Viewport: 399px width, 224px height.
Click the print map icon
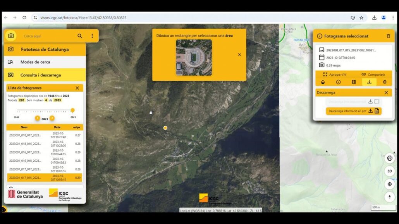[x=390, y=158]
